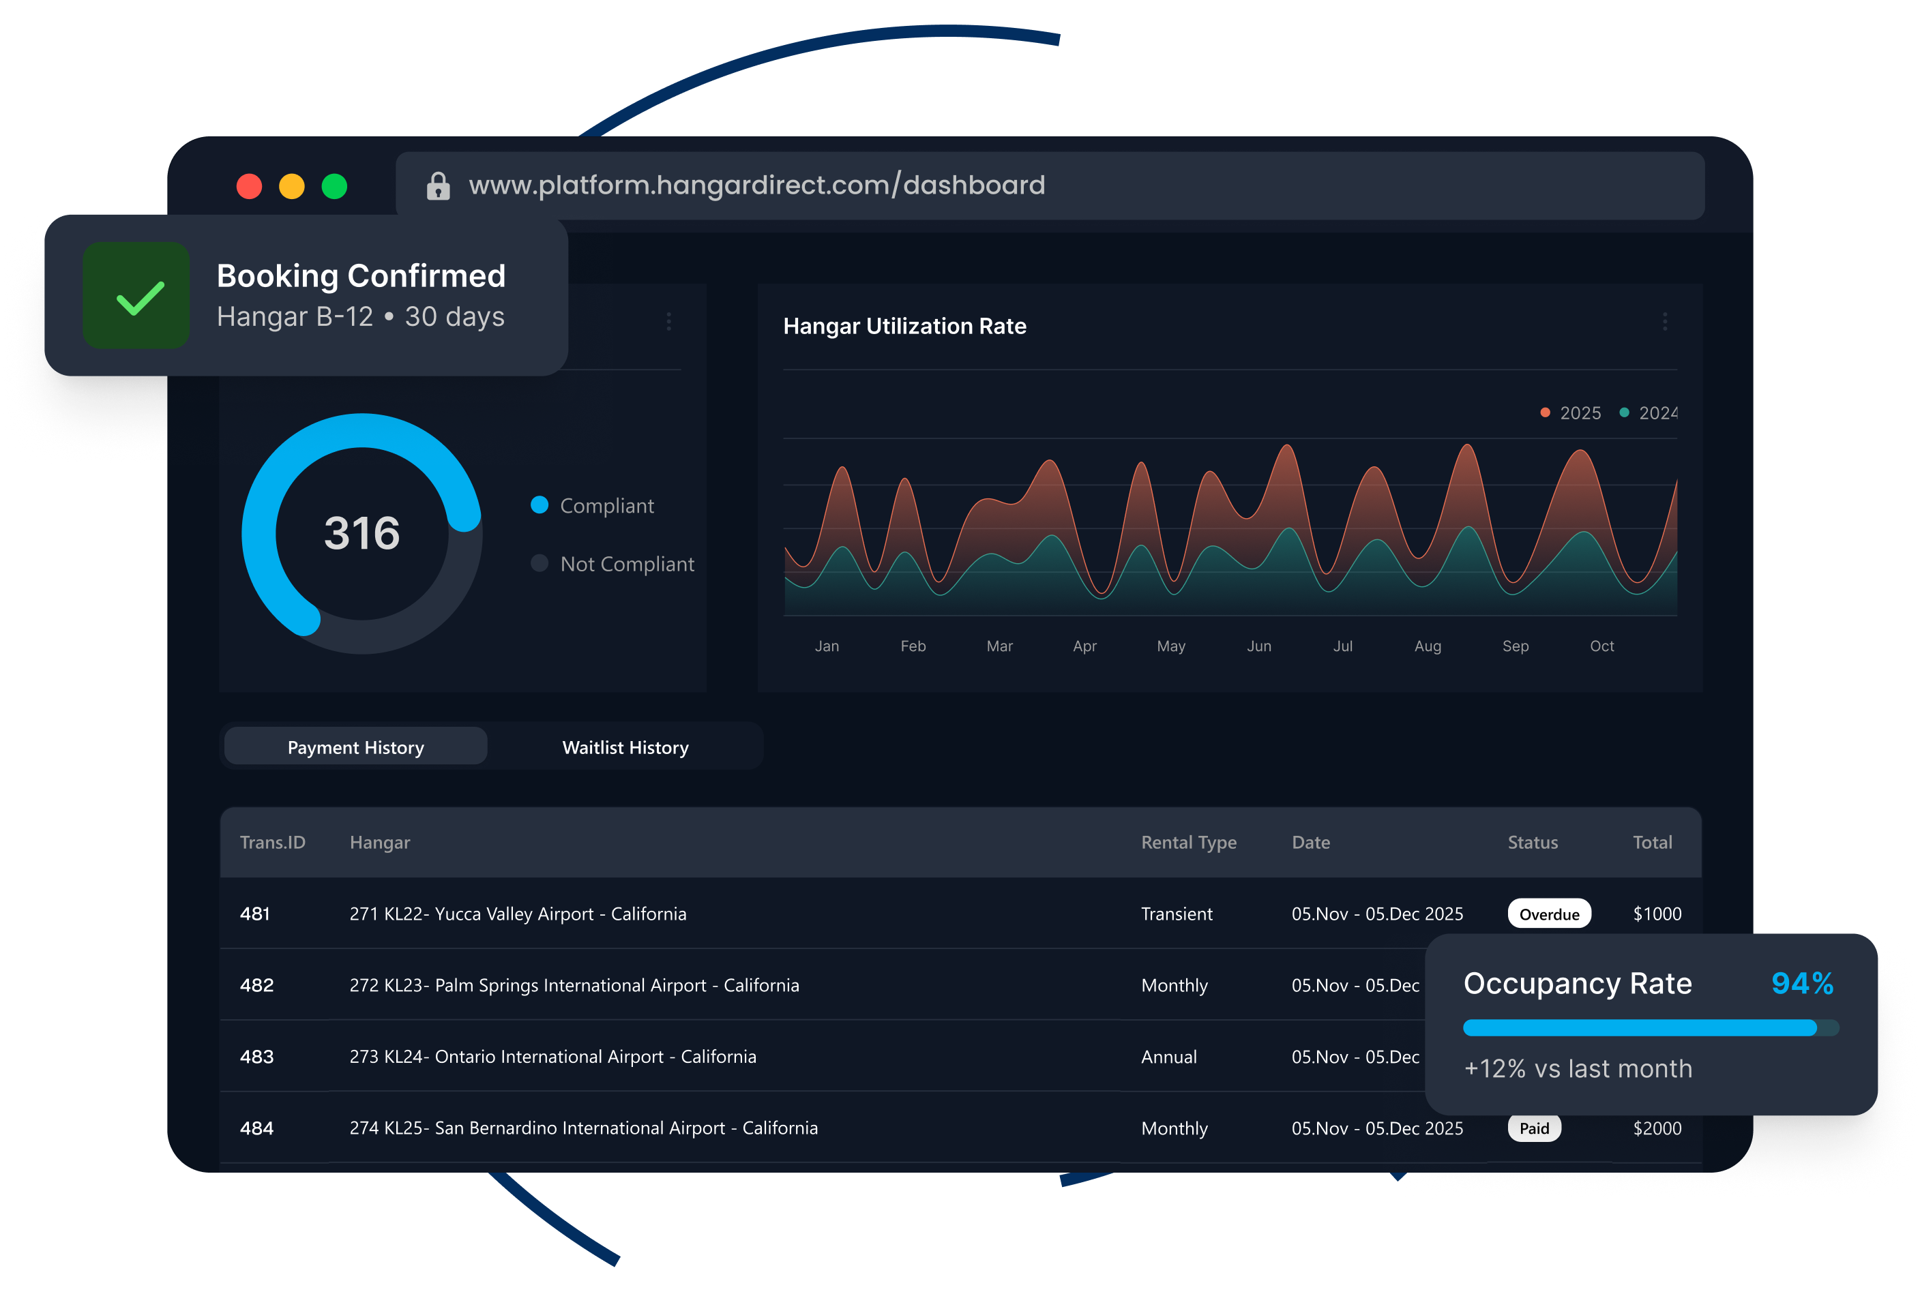Switch to the Waitlist History tab
The image size is (1920, 1309).
coord(625,746)
